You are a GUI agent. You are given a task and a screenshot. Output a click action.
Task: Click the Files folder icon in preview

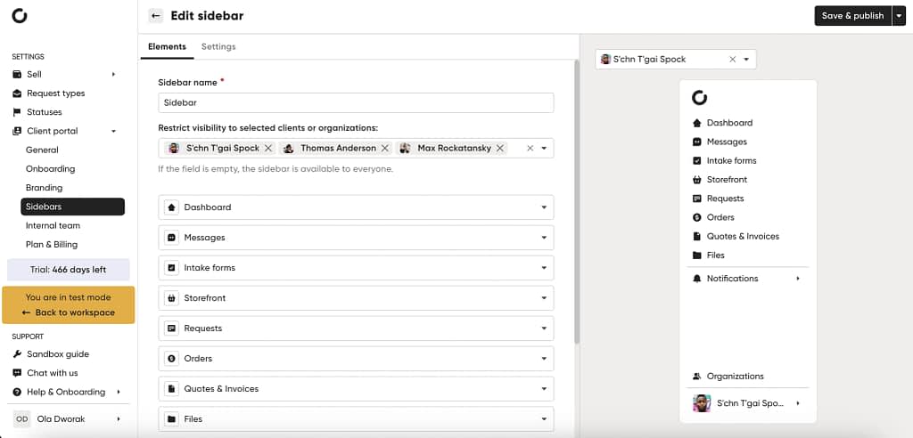[697, 255]
